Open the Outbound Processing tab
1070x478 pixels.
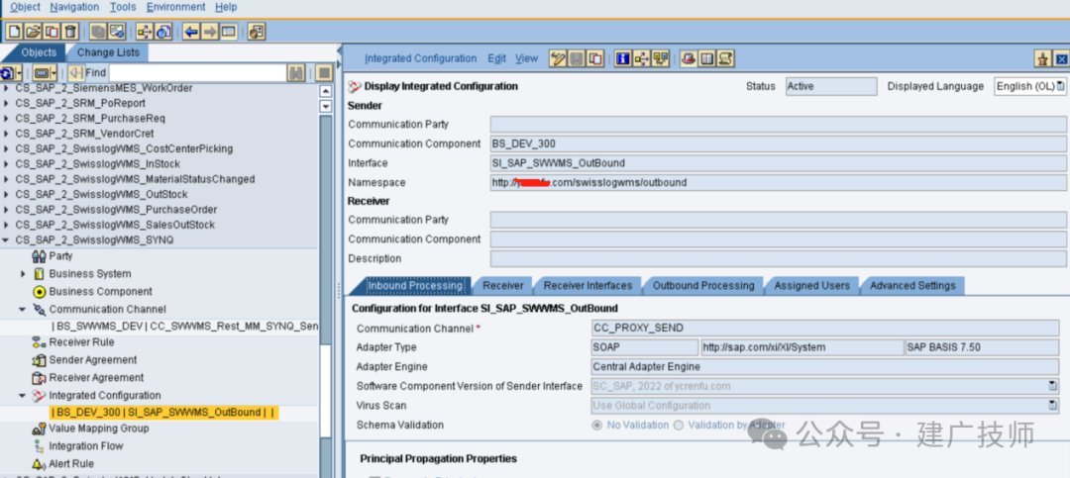703,286
